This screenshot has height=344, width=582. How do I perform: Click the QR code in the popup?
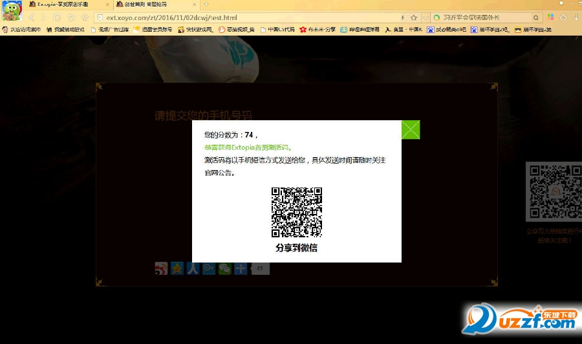(x=297, y=212)
